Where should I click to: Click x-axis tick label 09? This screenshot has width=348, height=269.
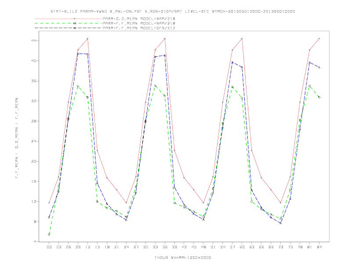pos(78,247)
